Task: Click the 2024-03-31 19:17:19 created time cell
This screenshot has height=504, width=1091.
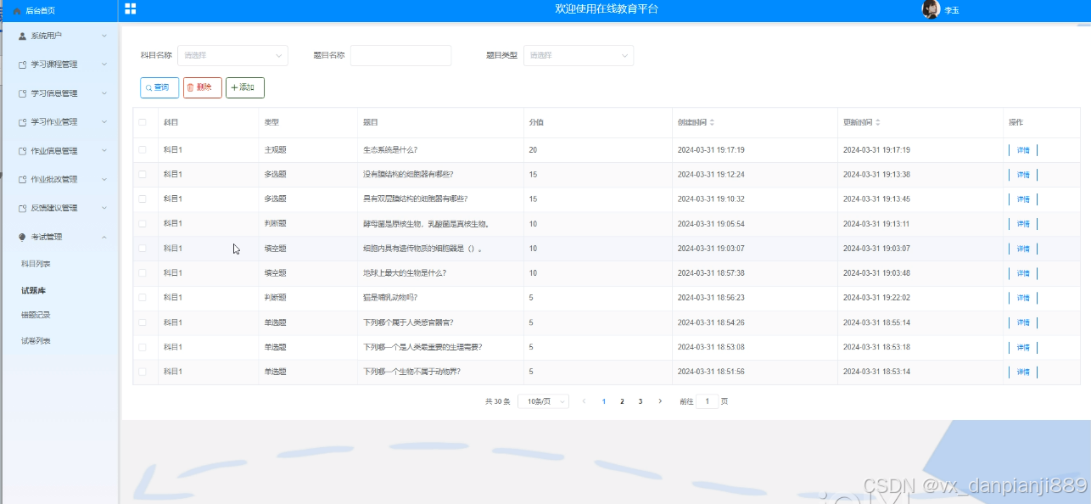Action: point(711,150)
